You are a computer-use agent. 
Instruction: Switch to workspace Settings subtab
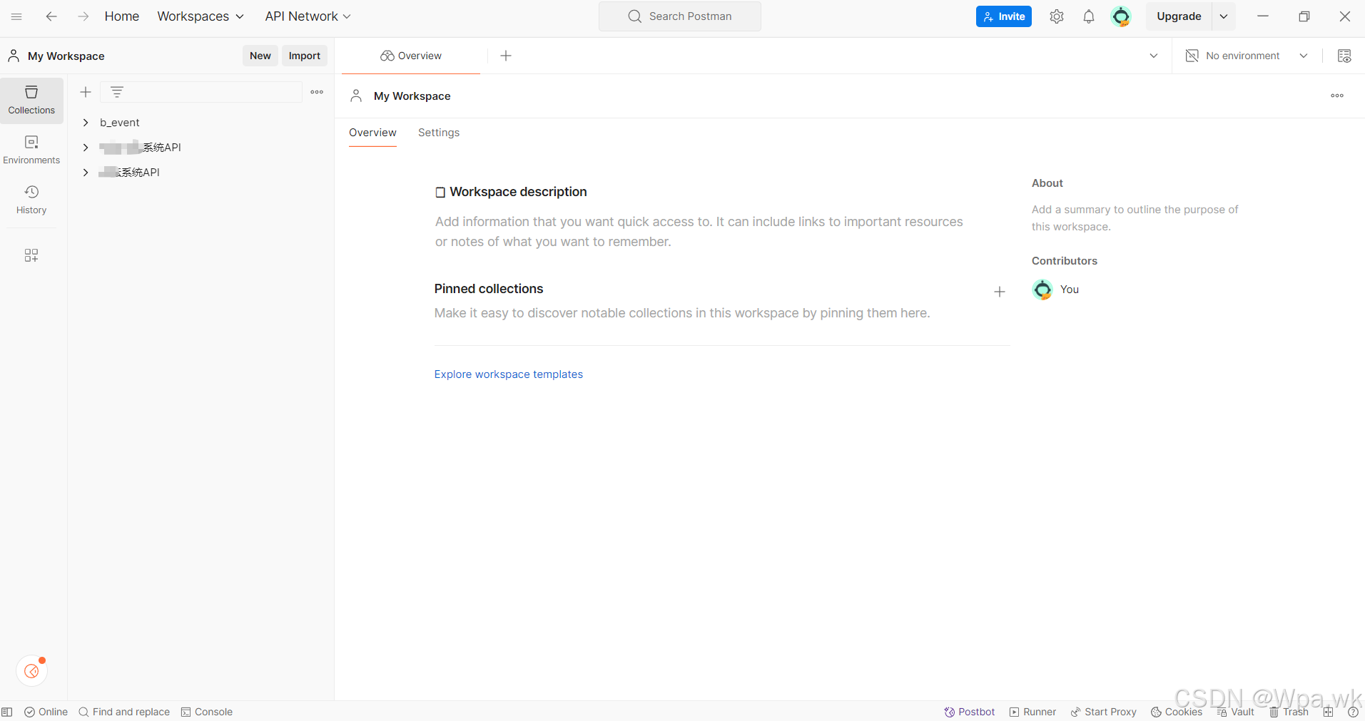[x=439, y=133]
